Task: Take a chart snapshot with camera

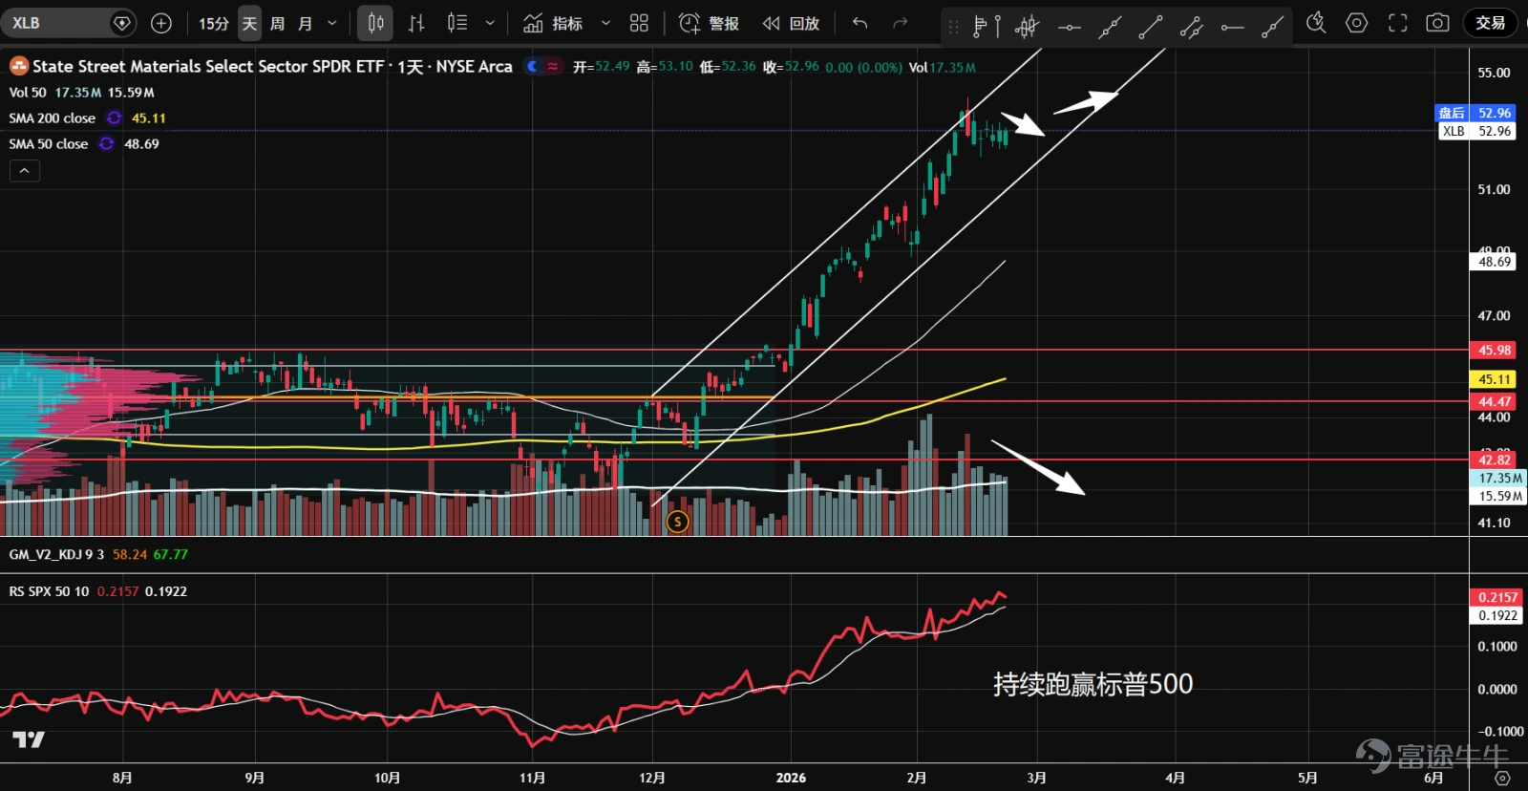Action: [x=1438, y=23]
